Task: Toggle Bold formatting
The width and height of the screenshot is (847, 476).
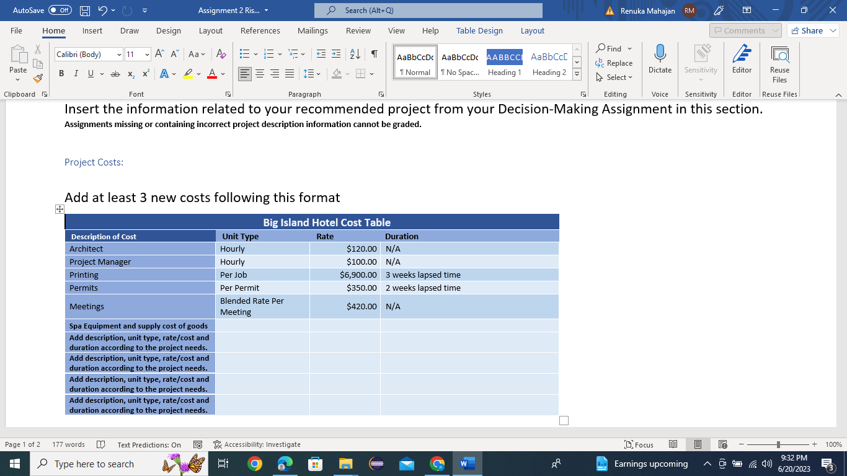Action: point(61,74)
